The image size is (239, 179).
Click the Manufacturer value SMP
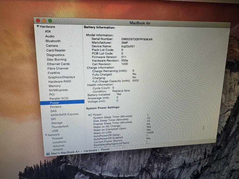click(x=125, y=43)
